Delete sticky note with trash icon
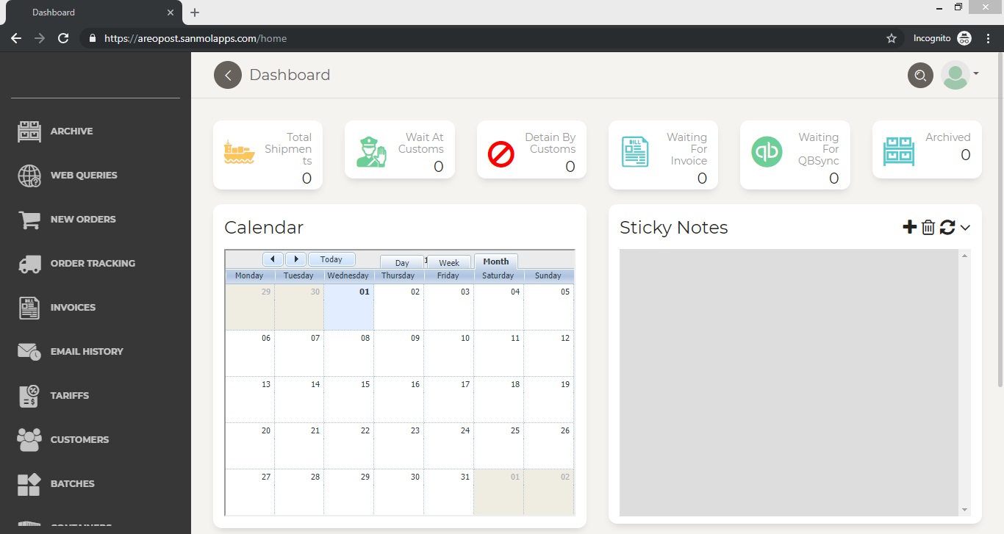This screenshot has height=534, width=1004. click(x=928, y=227)
